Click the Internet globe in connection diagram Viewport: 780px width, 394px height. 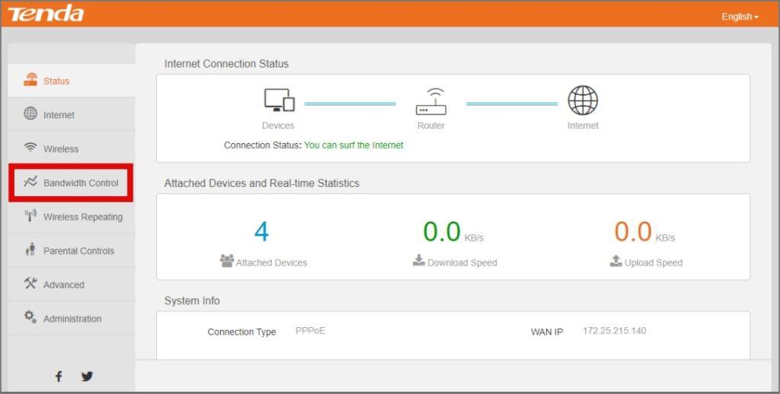pos(583,100)
